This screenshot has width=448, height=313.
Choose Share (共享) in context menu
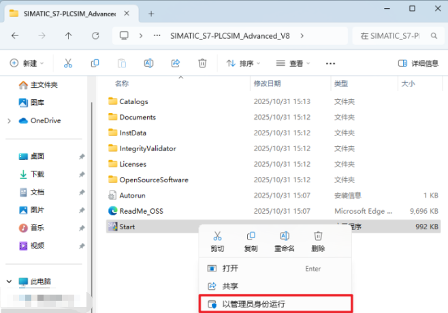(x=230, y=286)
